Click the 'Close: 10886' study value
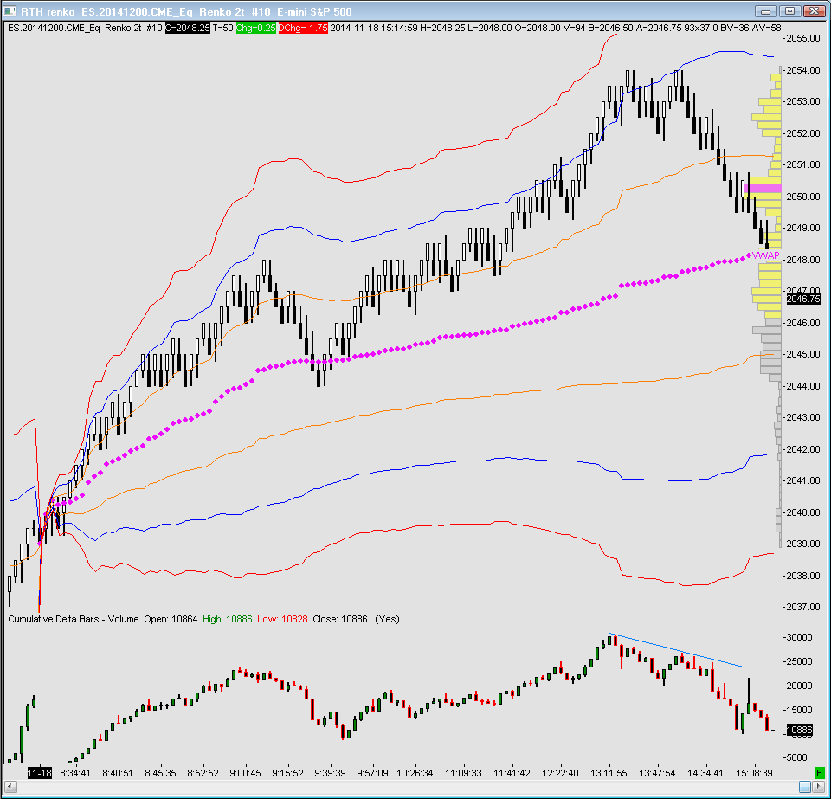Image resolution: width=831 pixels, height=799 pixels. [x=339, y=619]
